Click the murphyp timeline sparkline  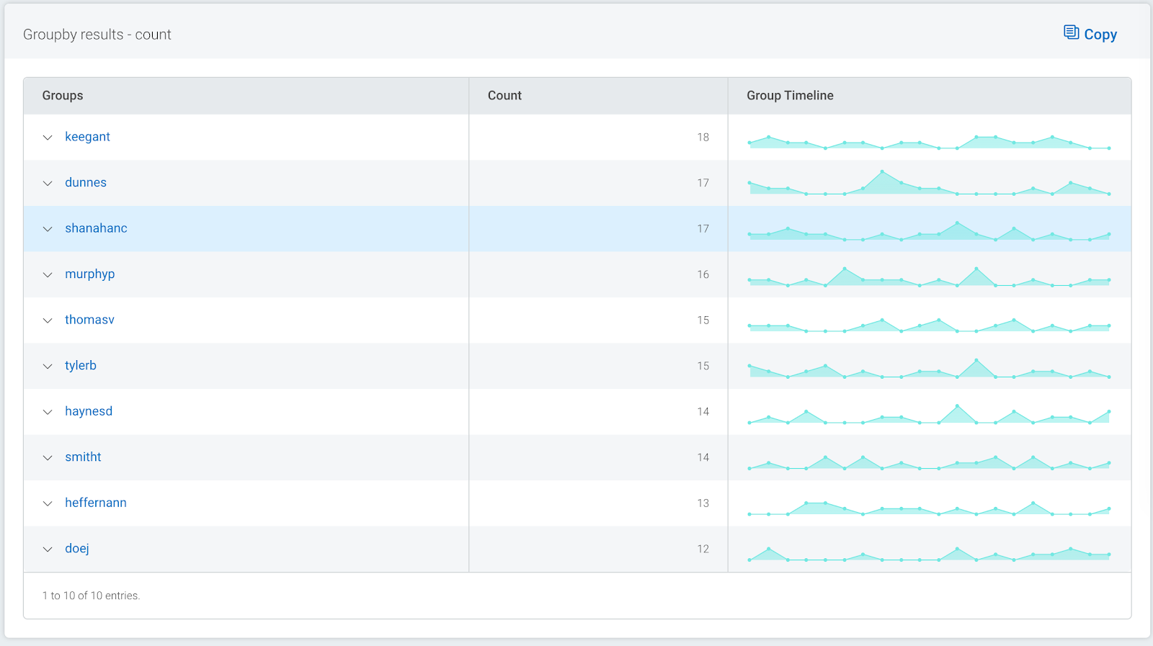pos(929,278)
